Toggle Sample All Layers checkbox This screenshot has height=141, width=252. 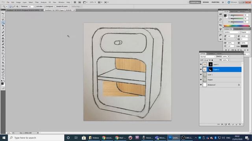pos(56,7)
